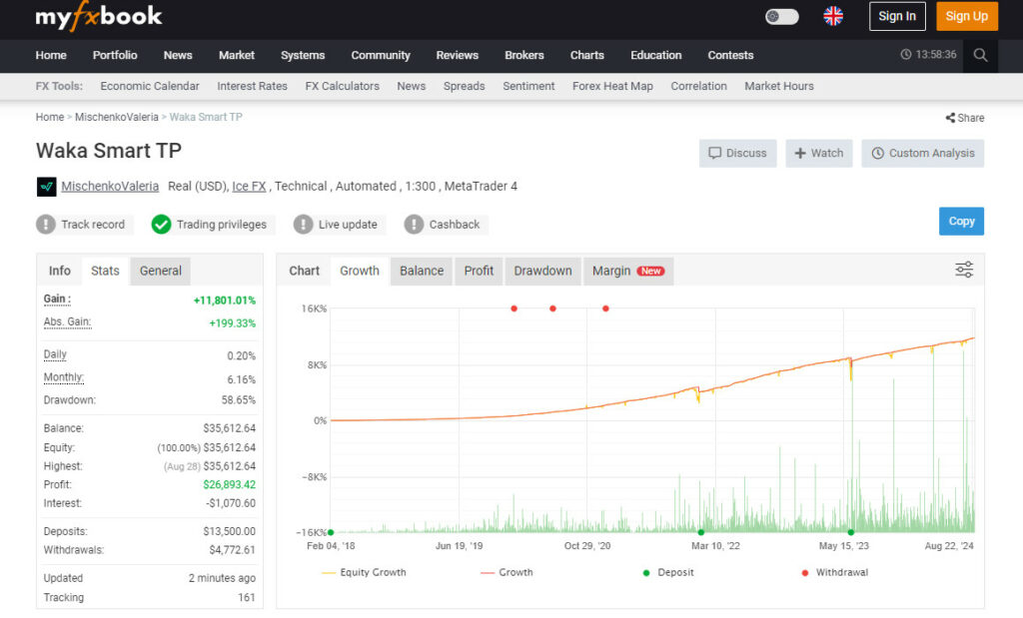Click the MischenkoValeria avatar icon
The height and width of the screenshot is (618, 1023).
(x=46, y=187)
